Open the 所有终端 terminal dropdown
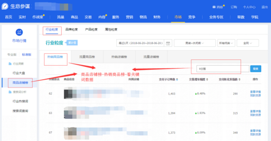The image size is (271, 141). [x=226, y=43]
